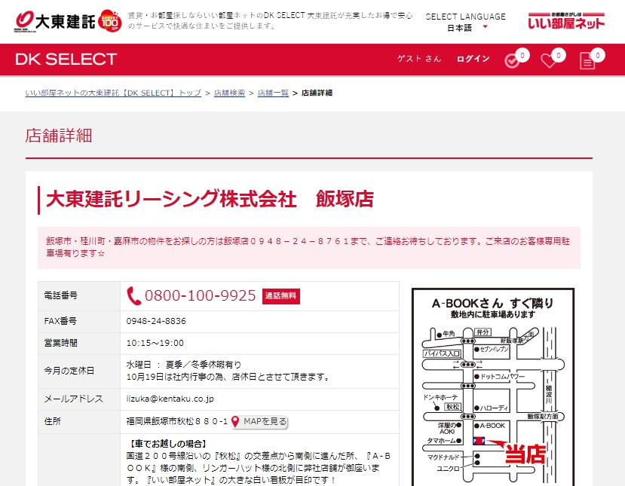The image size is (625, 486).
Task: Click business hours 10:15～19:00
Action: click(x=155, y=343)
